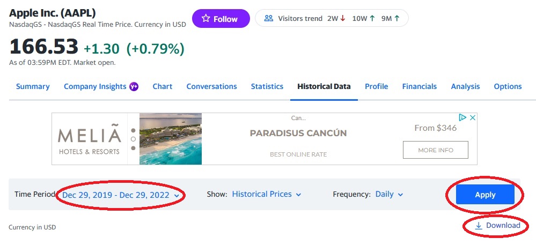Viewport: 536px width, 245px height.
Task: Switch to the Chart tab
Action: (x=162, y=86)
